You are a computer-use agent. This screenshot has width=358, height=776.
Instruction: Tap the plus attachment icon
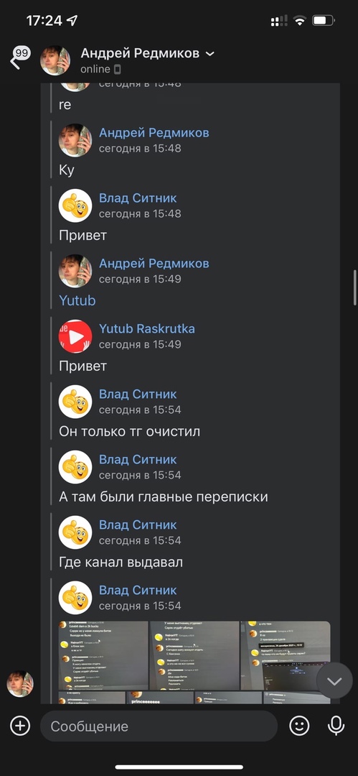(20, 726)
